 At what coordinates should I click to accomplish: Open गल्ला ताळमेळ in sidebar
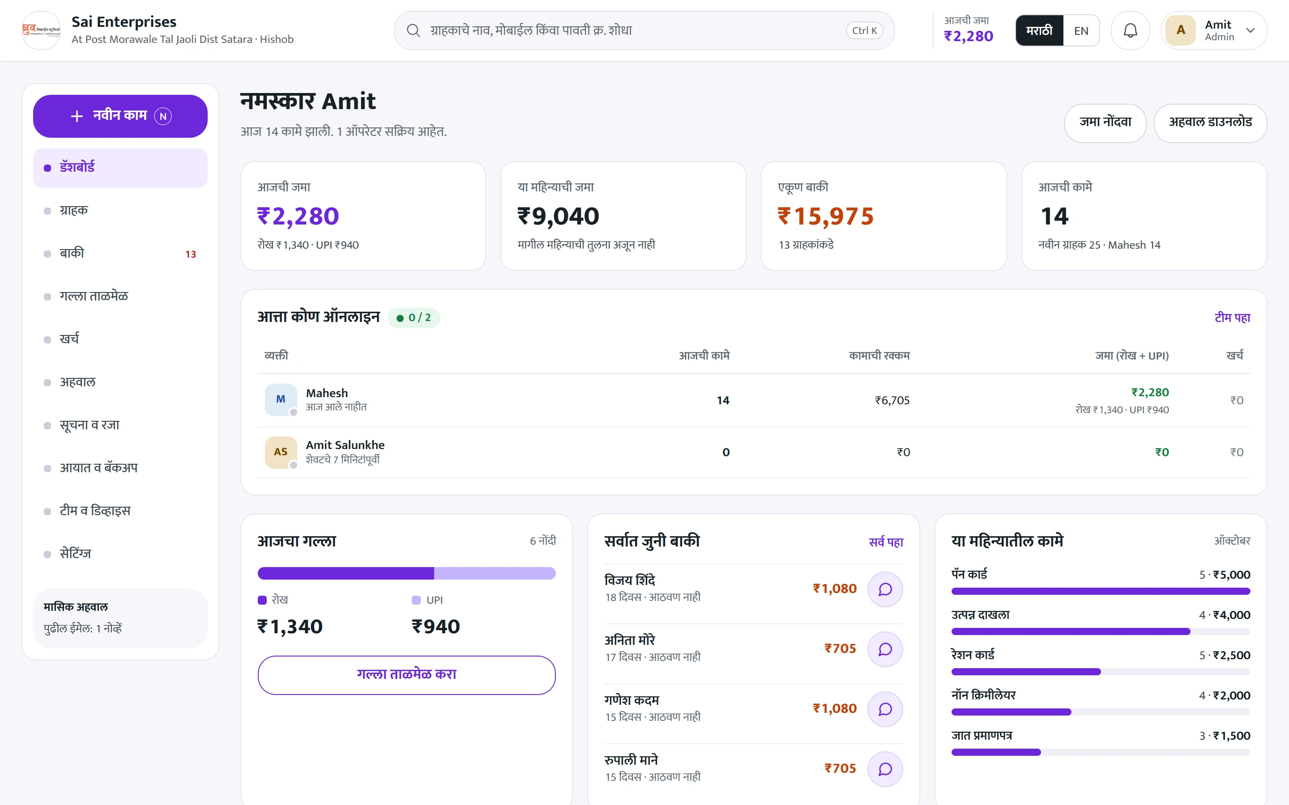pyautogui.click(x=120, y=297)
